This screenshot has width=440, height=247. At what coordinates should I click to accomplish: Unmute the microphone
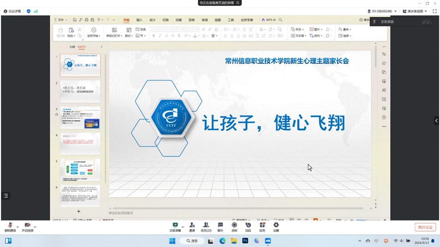[10, 227]
